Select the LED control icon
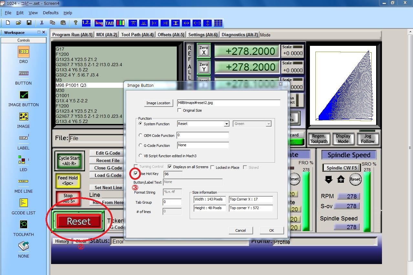 [24, 160]
